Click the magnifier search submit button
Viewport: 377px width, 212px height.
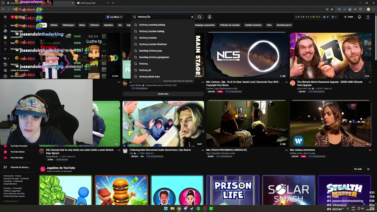coord(200,17)
